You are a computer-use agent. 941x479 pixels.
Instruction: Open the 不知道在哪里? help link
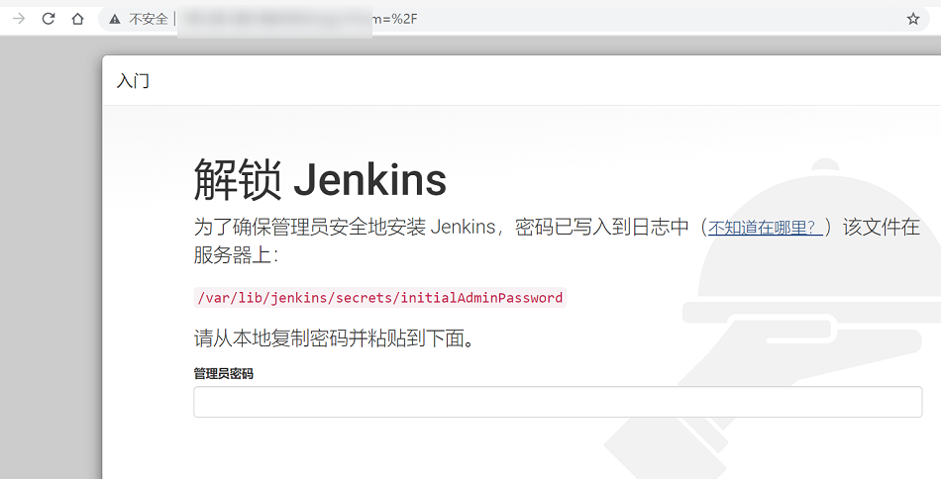click(765, 228)
